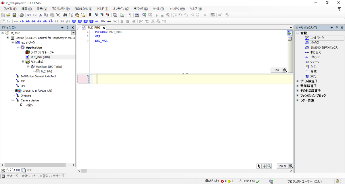Switch declaration editor to tabular view
345x184 pixels.
coord(290,39)
